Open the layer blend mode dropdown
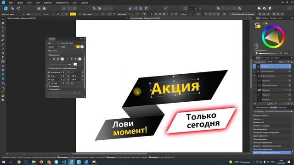Screen dimensions: 294x165 tap(283, 62)
